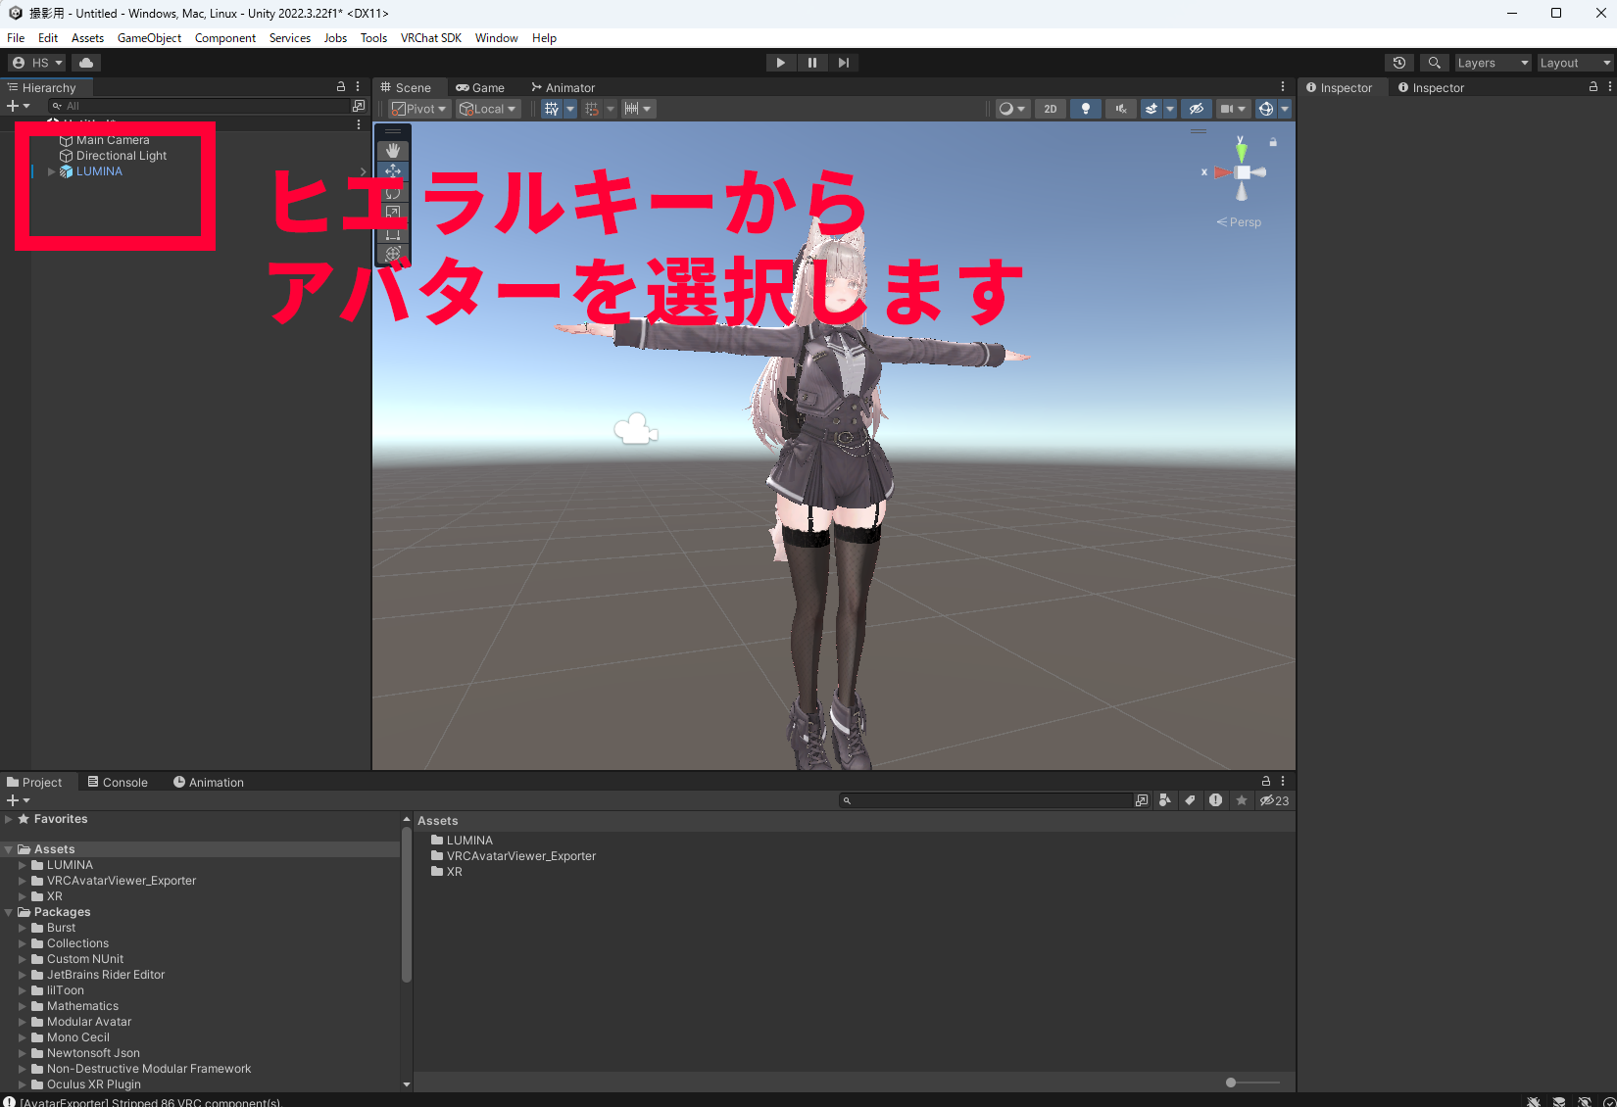Select the Modular Avatar package folder

coord(88,1022)
